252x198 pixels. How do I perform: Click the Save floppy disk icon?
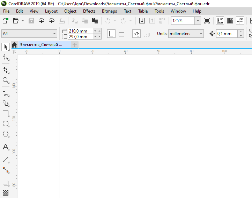[x=31, y=21]
